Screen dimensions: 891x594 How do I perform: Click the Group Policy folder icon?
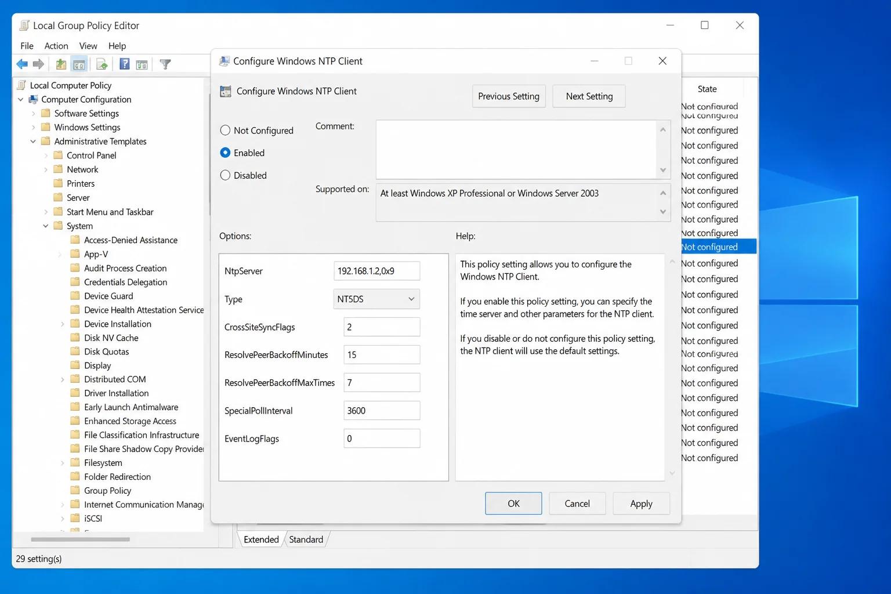coord(75,490)
